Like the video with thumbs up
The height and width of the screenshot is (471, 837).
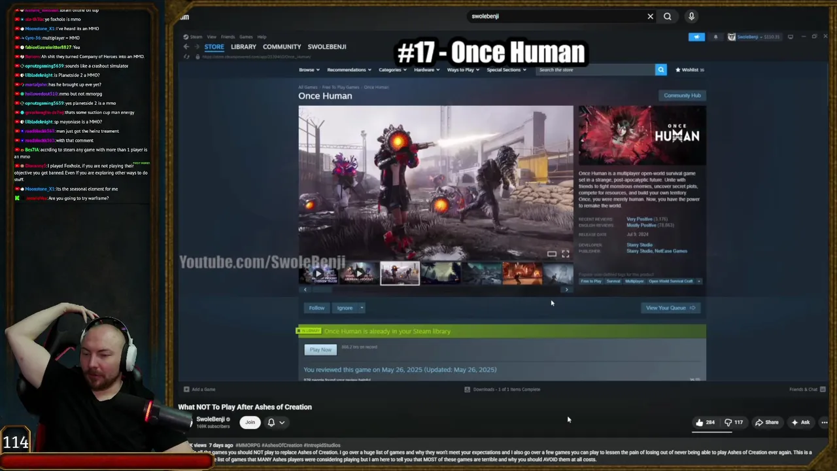click(706, 423)
